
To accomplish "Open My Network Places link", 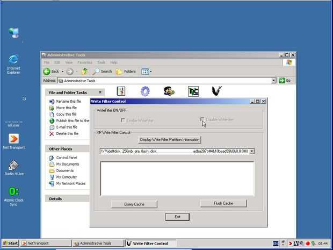I will coord(71,183).
